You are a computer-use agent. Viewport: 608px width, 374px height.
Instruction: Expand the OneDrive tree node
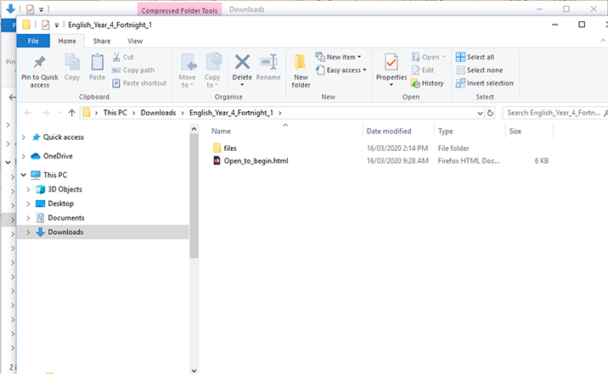pyautogui.click(x=24, y=156)
